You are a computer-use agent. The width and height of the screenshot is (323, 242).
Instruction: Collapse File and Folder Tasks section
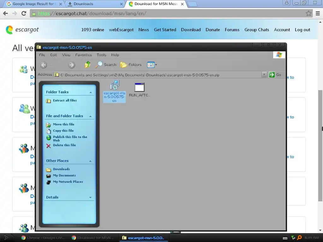(x=90, y=116)
